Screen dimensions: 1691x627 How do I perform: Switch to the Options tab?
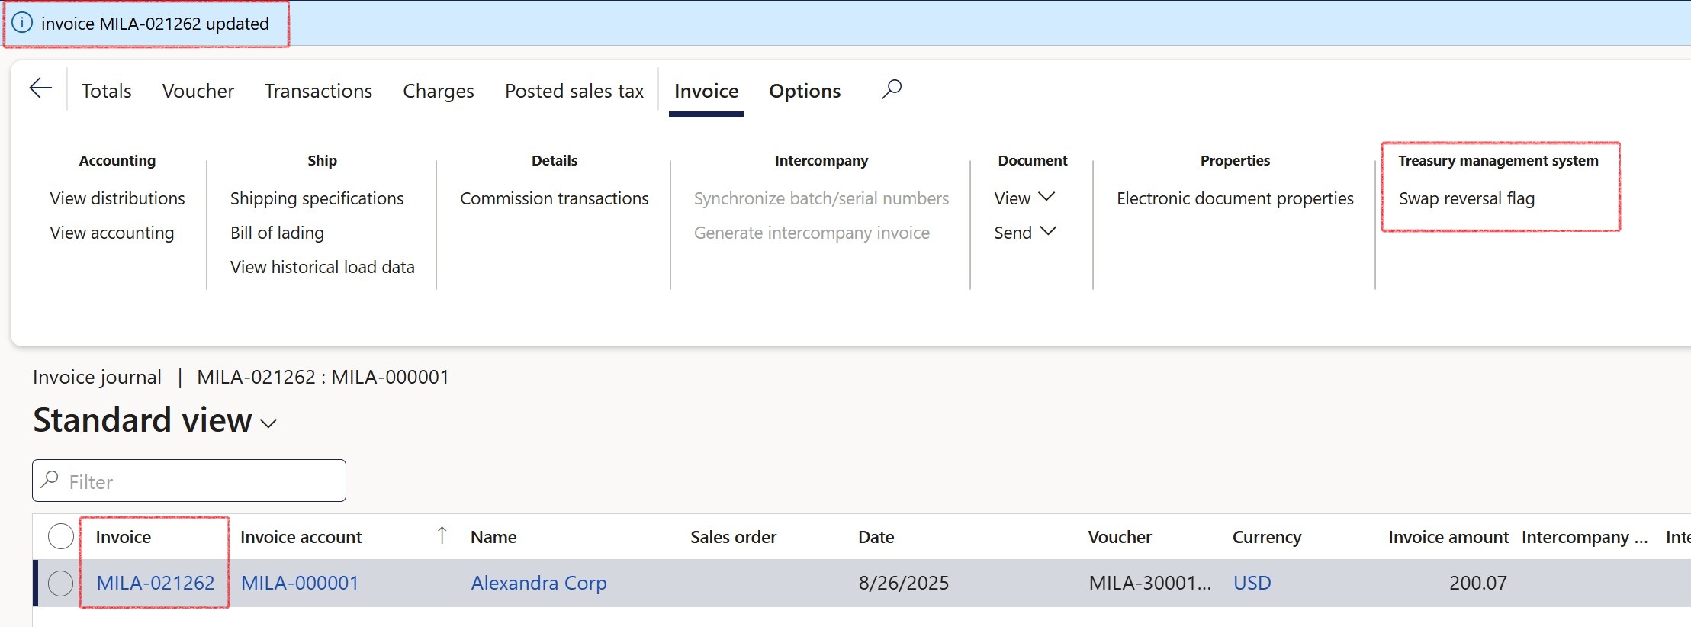804,91
